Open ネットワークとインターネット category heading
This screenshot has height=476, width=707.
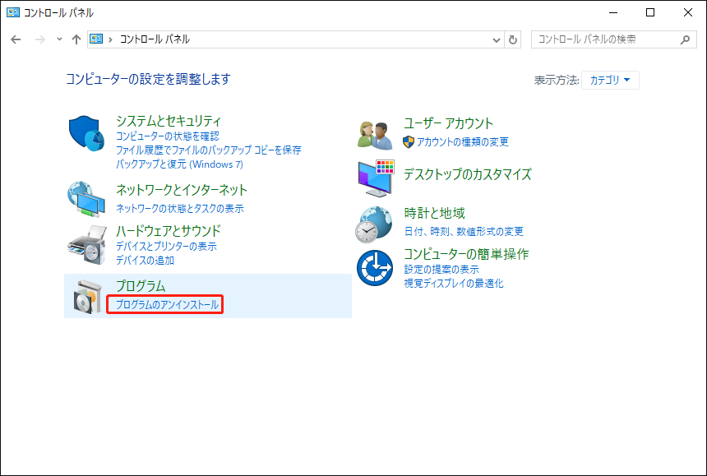[x=181, y=190]
